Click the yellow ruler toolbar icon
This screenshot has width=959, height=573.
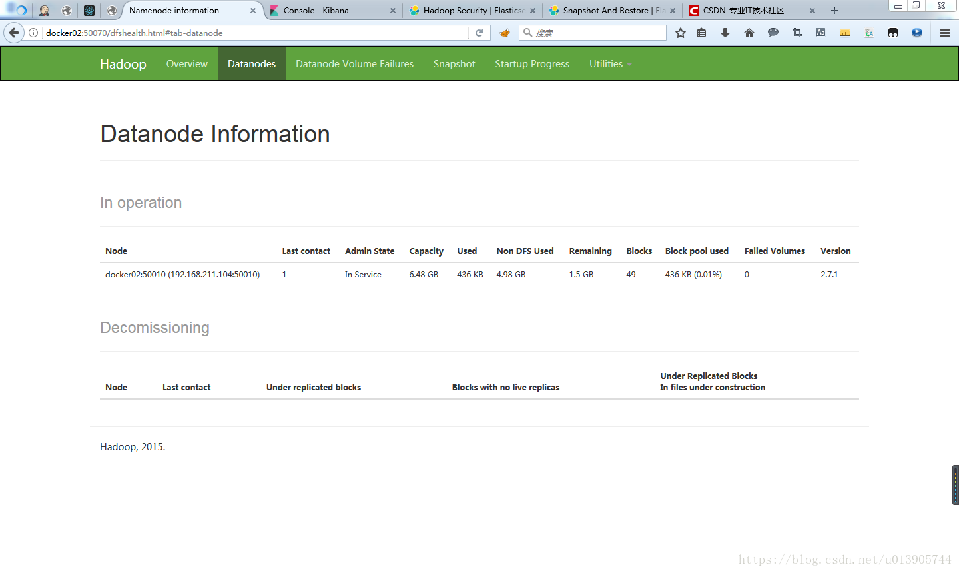(x=845, y=33)
